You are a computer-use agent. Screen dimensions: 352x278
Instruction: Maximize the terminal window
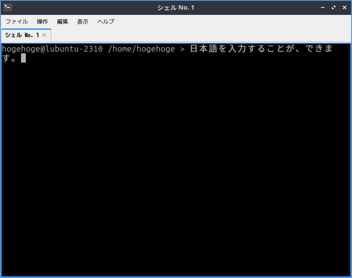click(334, 7)
